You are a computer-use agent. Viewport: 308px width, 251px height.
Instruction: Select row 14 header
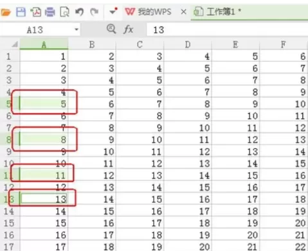(10, 211)
